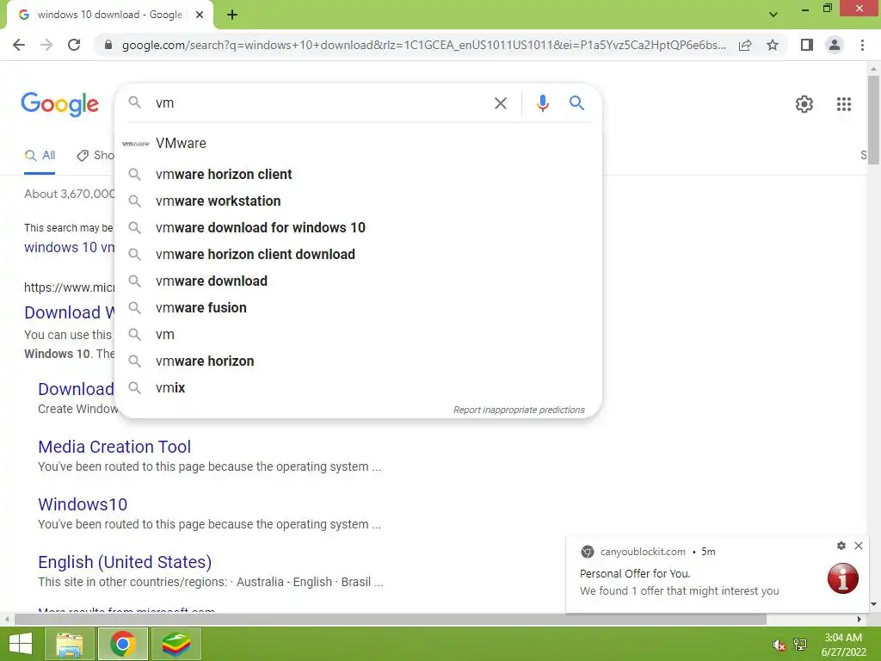Image resolution: width=881 pixels, height=661 pixels.
Task: Click muted volume tray icon
Action: click(x=779, y=645)
